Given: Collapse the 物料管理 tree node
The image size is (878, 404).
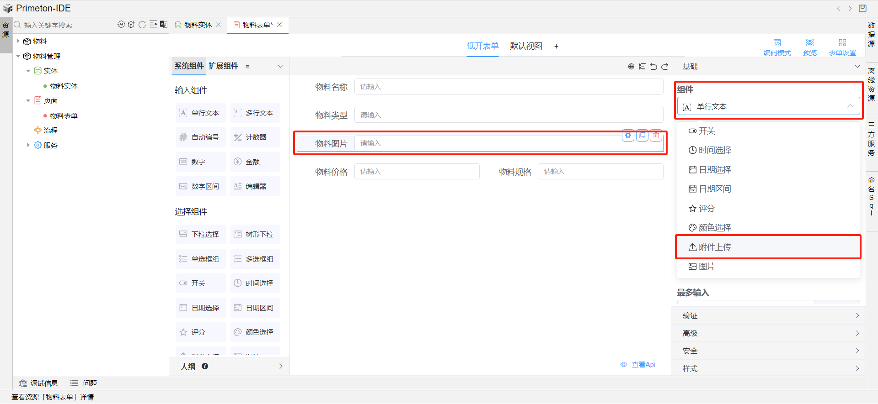Looking at the screenshot, I should [18, 56].
